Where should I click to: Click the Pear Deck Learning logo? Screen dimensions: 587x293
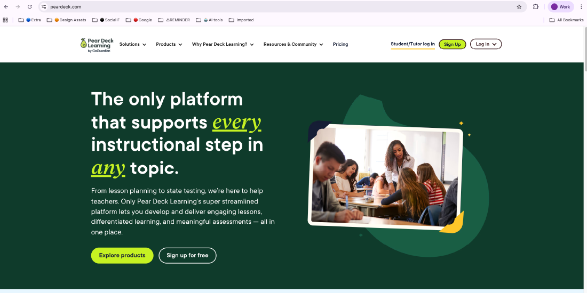click(97, 45)
